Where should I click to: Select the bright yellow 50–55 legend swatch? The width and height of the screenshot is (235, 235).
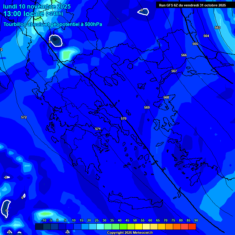tap(139, 226)
